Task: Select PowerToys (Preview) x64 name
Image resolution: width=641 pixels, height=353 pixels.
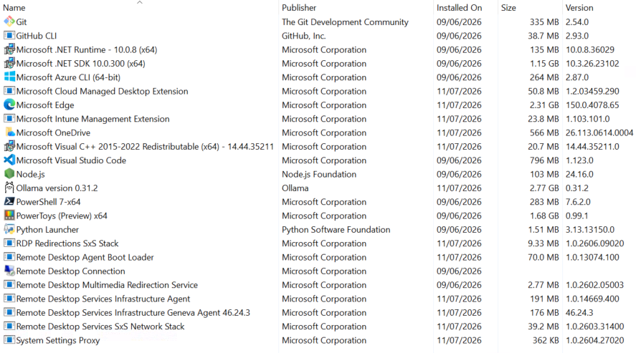Action: 62,216
